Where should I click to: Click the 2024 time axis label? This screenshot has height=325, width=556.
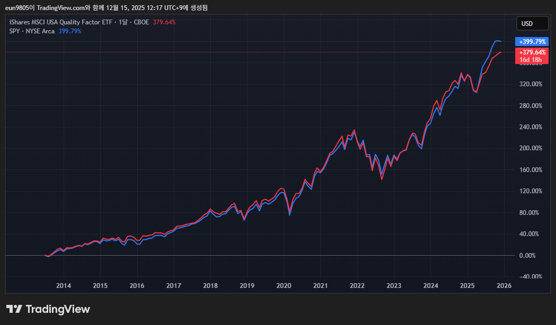431,286
